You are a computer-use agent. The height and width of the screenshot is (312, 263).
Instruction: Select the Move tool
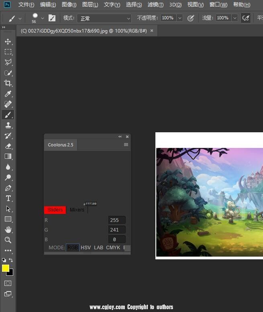tap(8, 41)
